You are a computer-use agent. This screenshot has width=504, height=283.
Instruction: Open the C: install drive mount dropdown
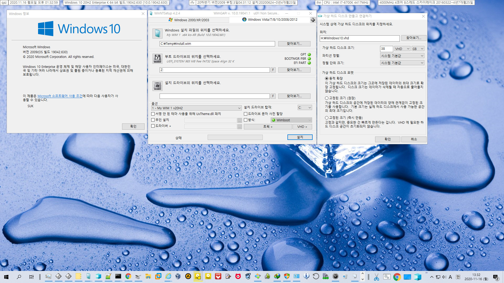[x=305, y=108]
